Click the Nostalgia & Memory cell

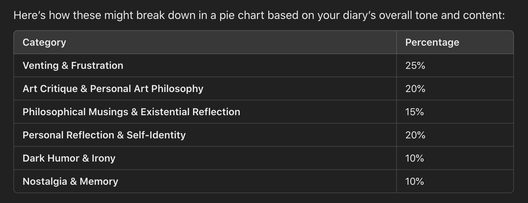click(x=205, y=181)
